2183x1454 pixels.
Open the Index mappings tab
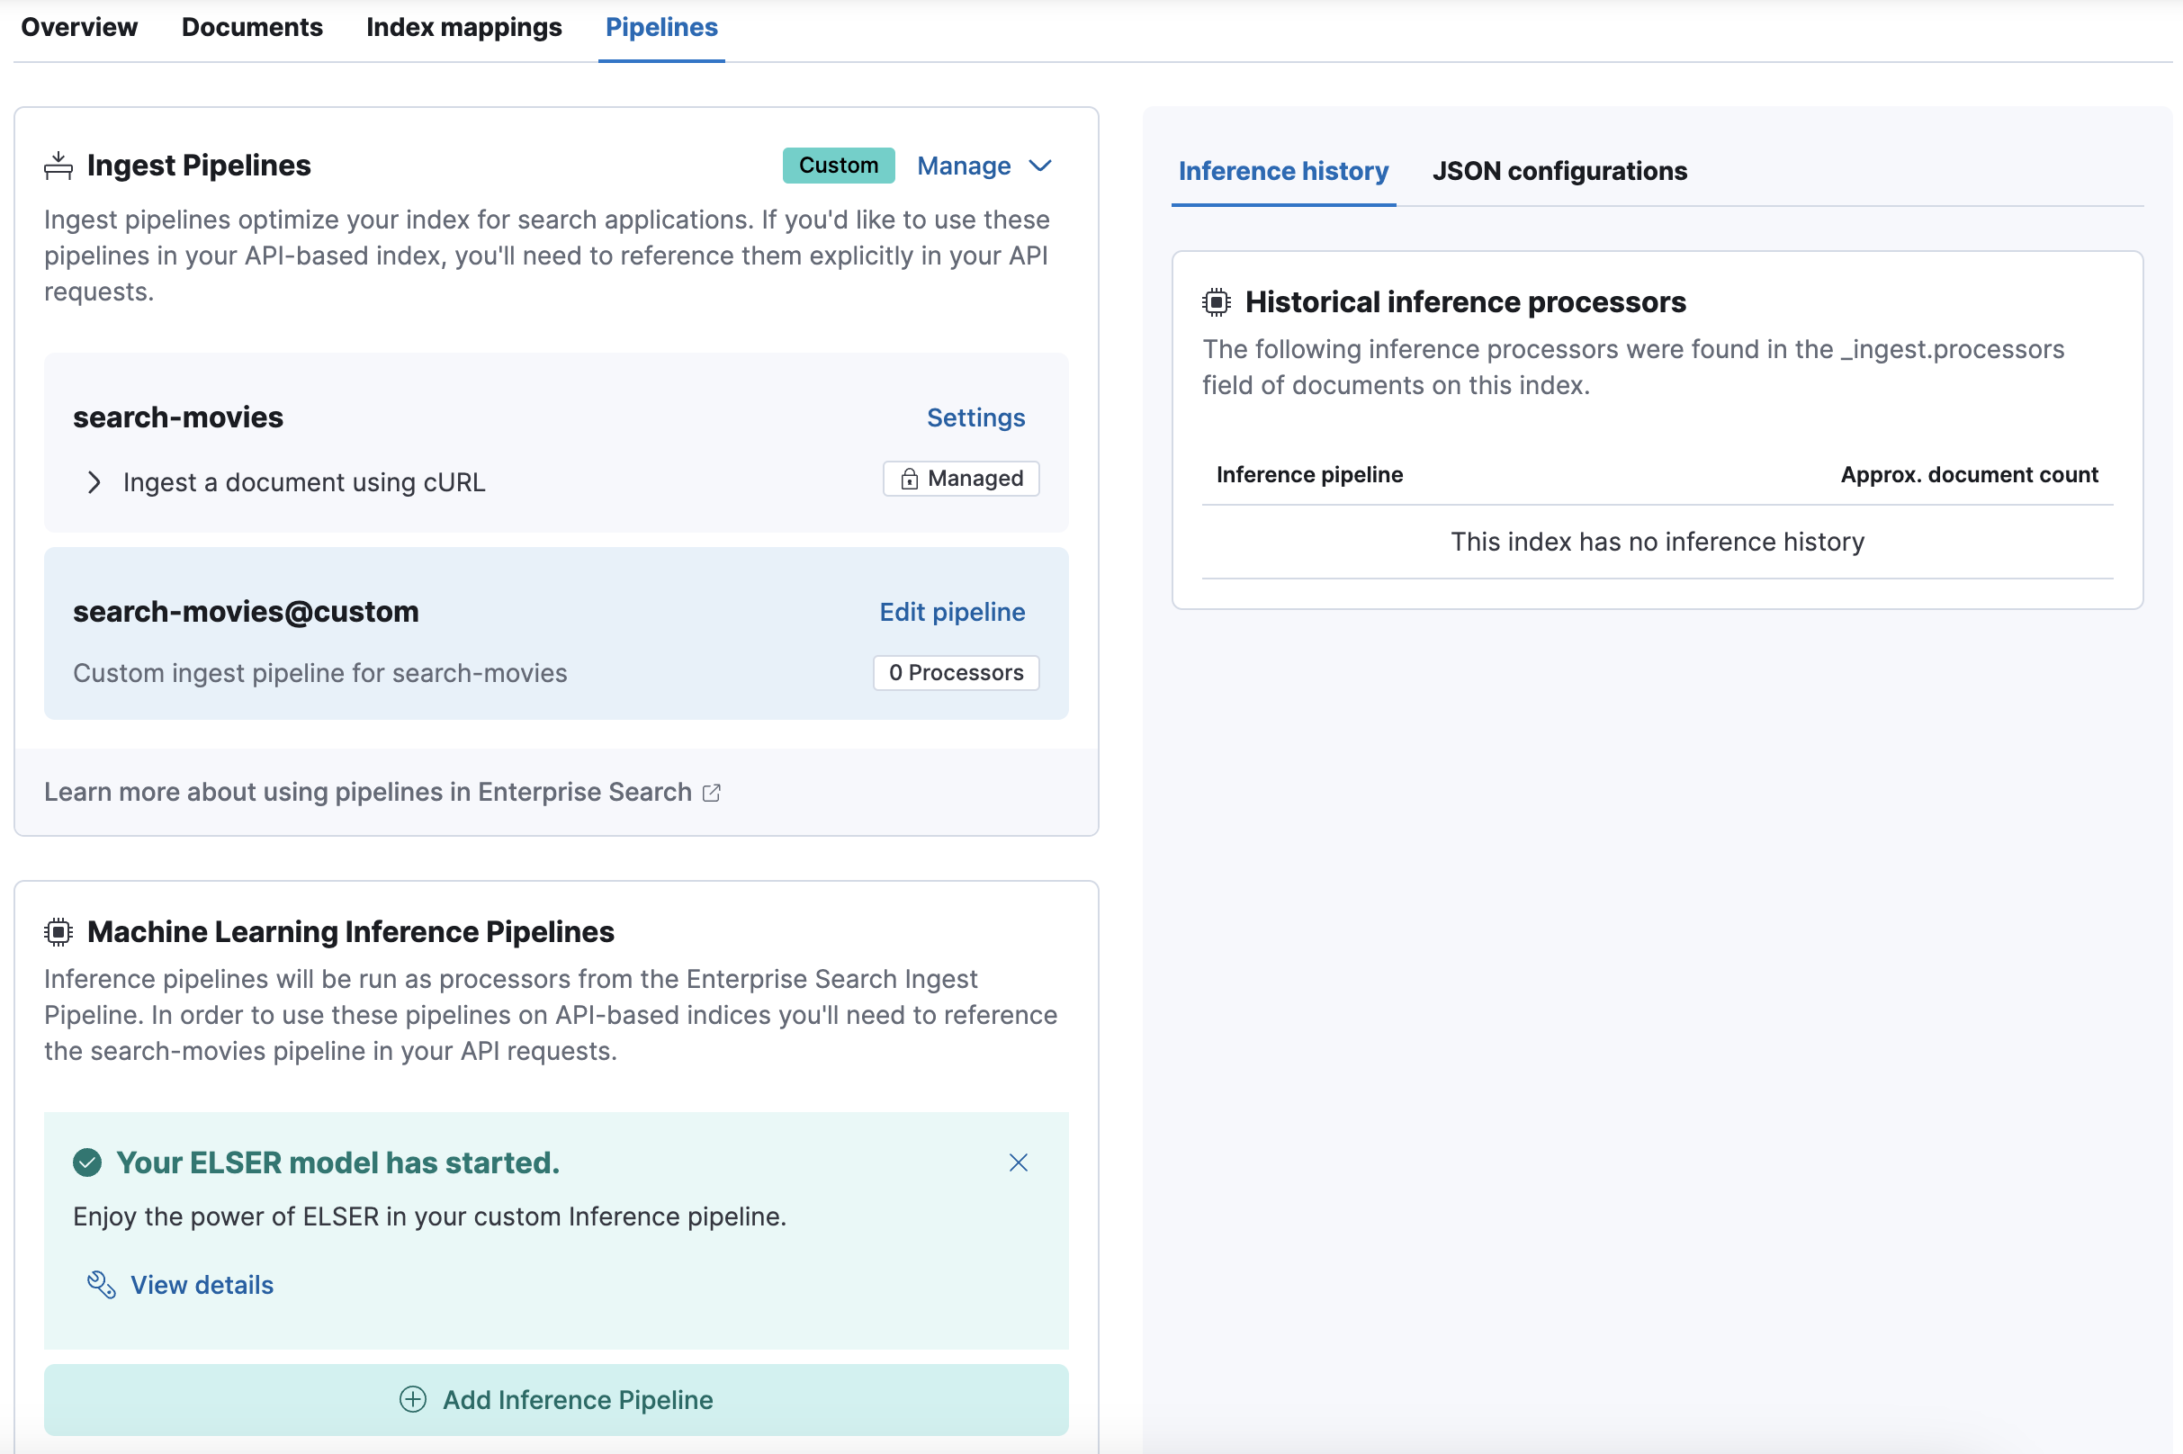click(x=463, y=27)
